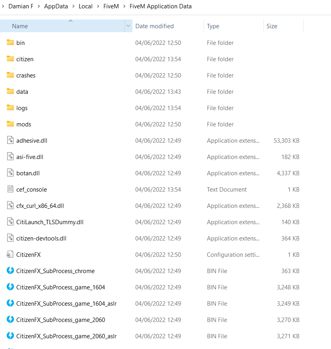331x349 pixels.
Task: Click the adhesive.dll file icon
Action: pyautogui.click(x=10, y=140)
